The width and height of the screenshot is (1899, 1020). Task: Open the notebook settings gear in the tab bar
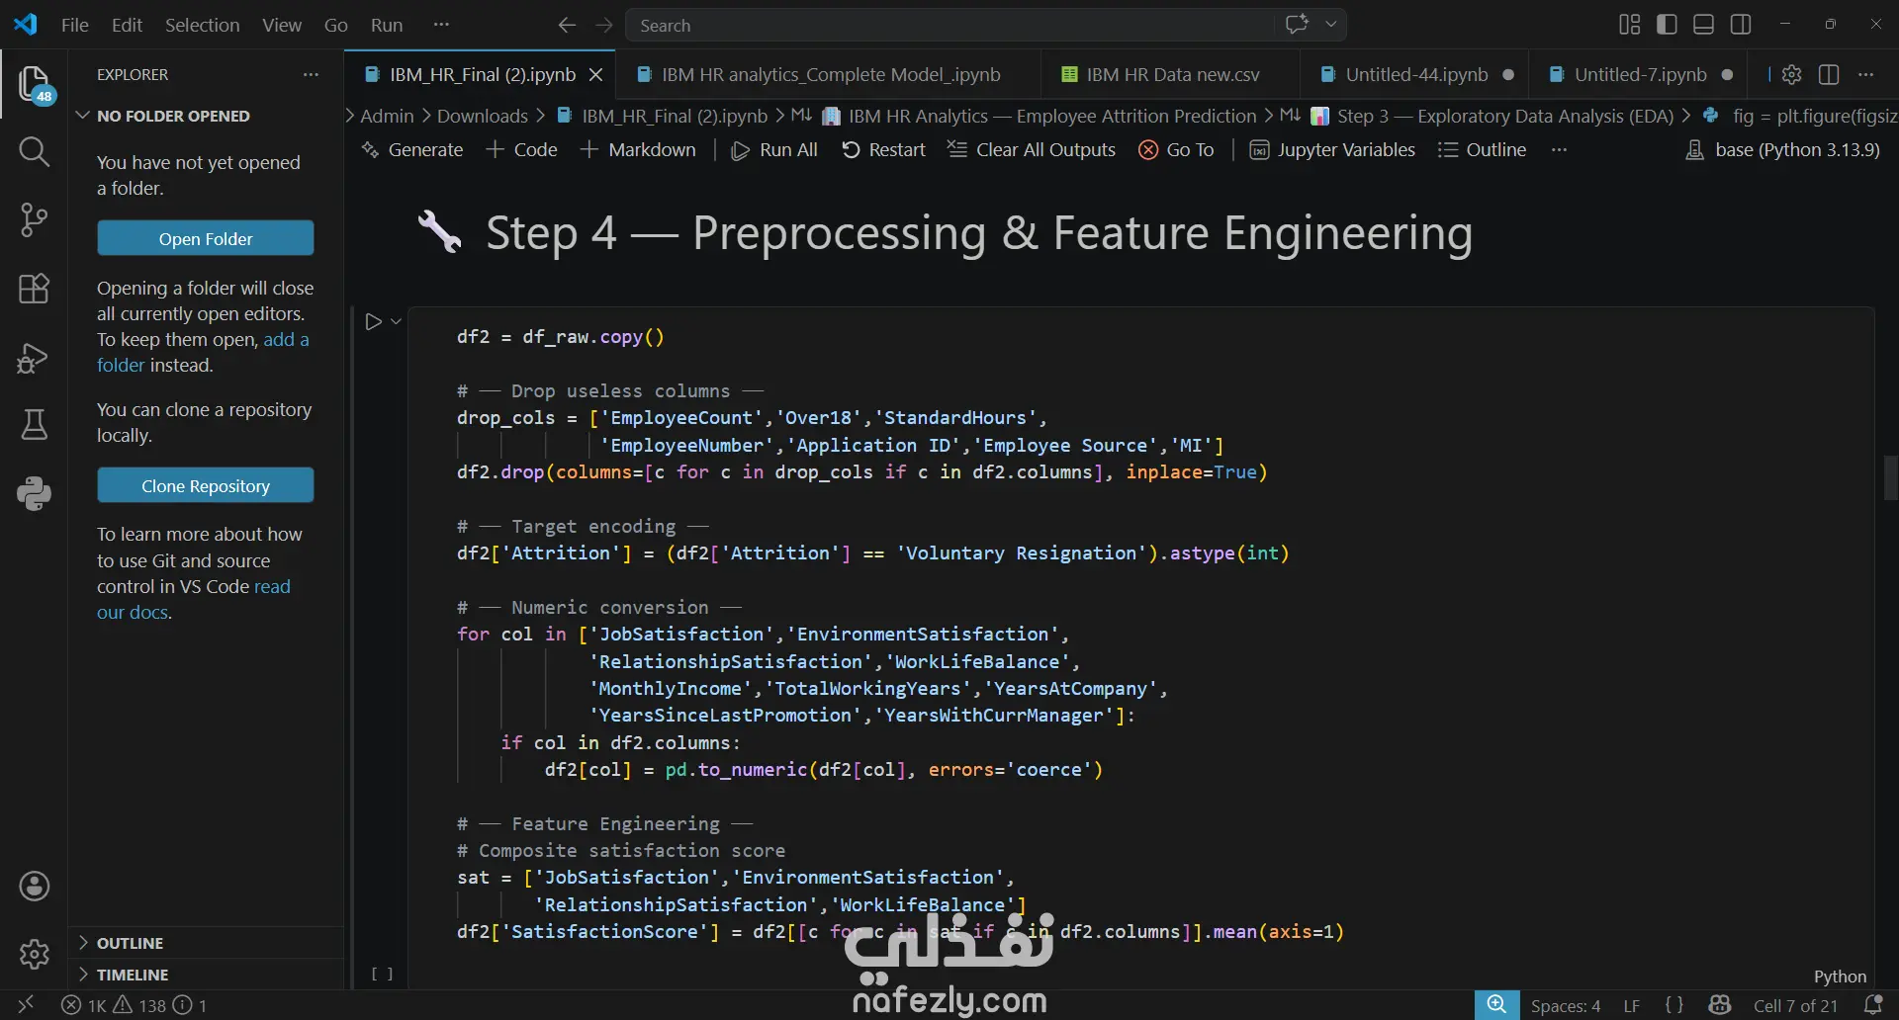[1791, 74]
